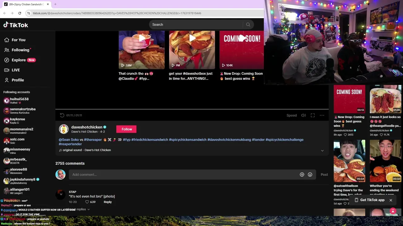This screenshot has width=403, height=226.
Task: Click the search magnifier icon
Action: 248,24
